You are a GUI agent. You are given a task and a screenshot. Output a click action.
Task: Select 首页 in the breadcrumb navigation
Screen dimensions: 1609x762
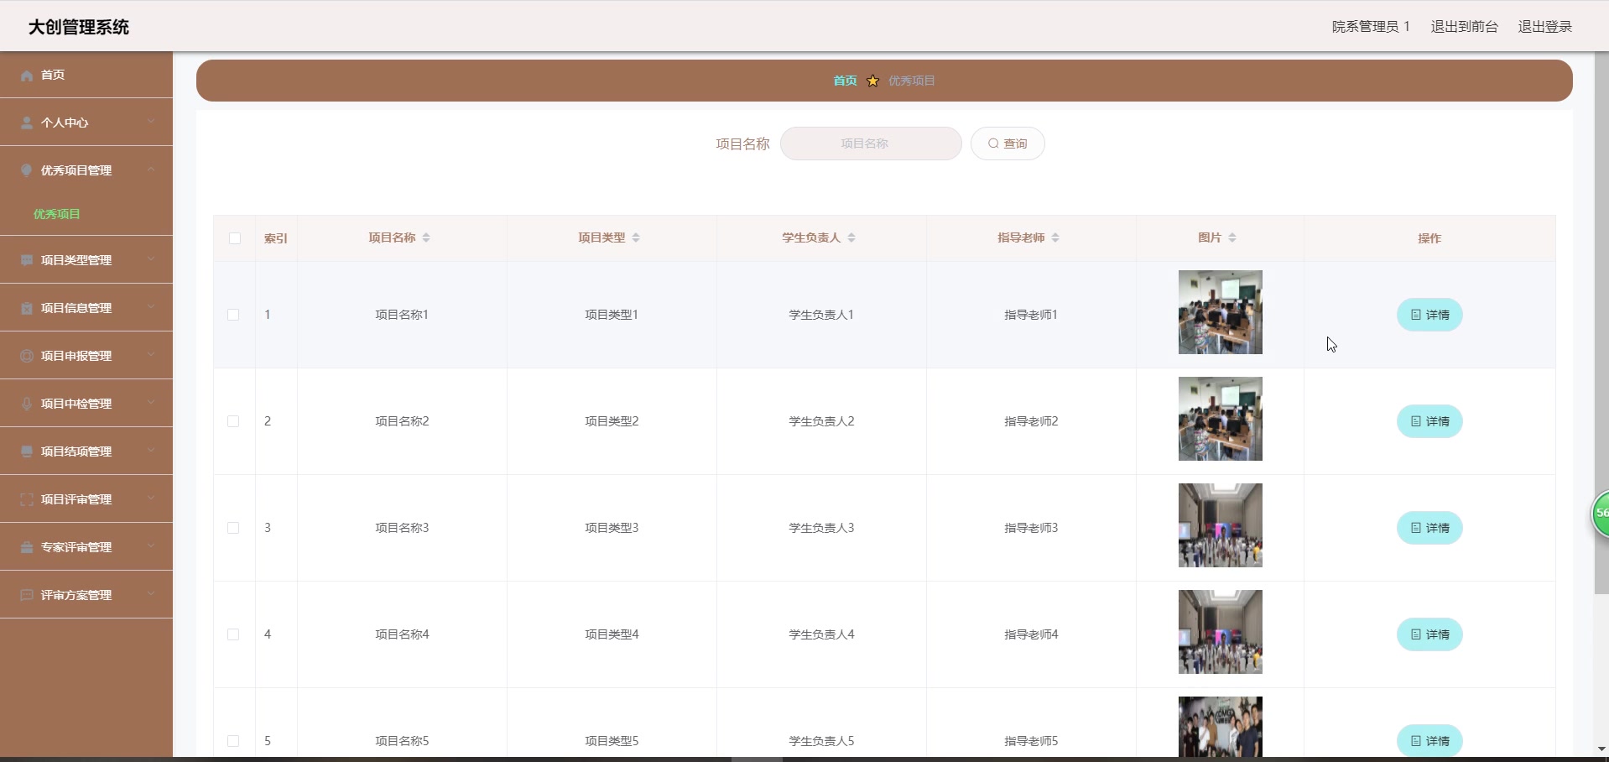coord(844,81)
